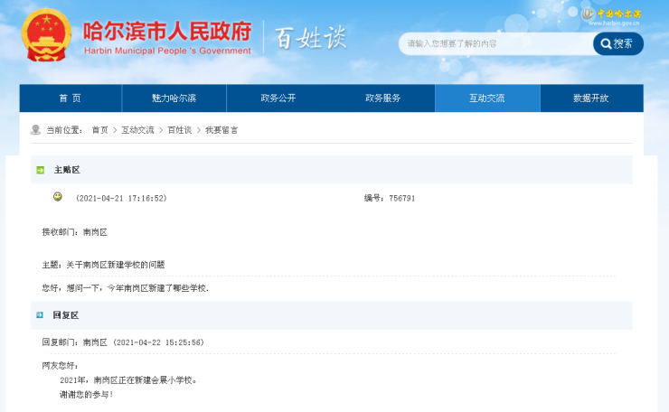The width and height of the screenshot is (669, 412).
Task: Switch to the 互动交流 tab
Action: [x=487, y=98]
